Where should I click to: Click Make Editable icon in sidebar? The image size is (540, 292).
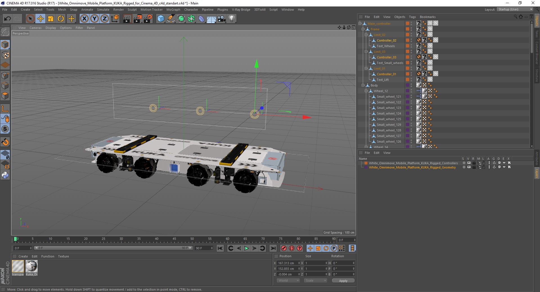point(5,32)
